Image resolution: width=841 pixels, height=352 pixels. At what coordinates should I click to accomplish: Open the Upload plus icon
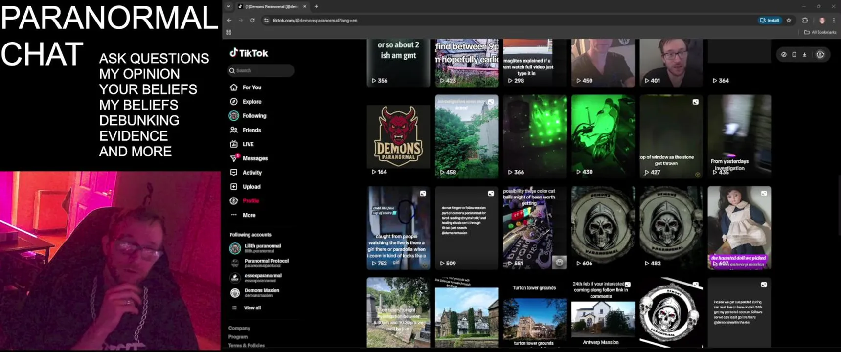pyautogui.click(x=234, y=186)
